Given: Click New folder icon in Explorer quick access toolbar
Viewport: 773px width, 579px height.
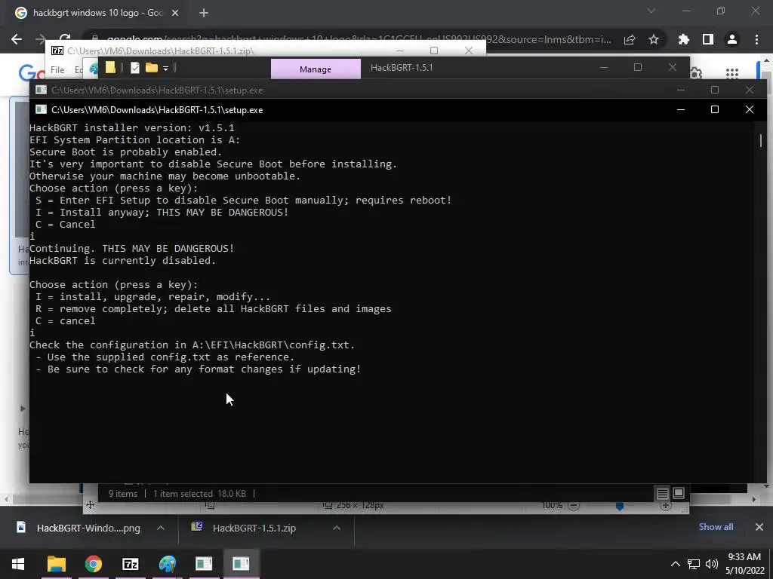Looking at the screenshot, I should click(151, 67).
